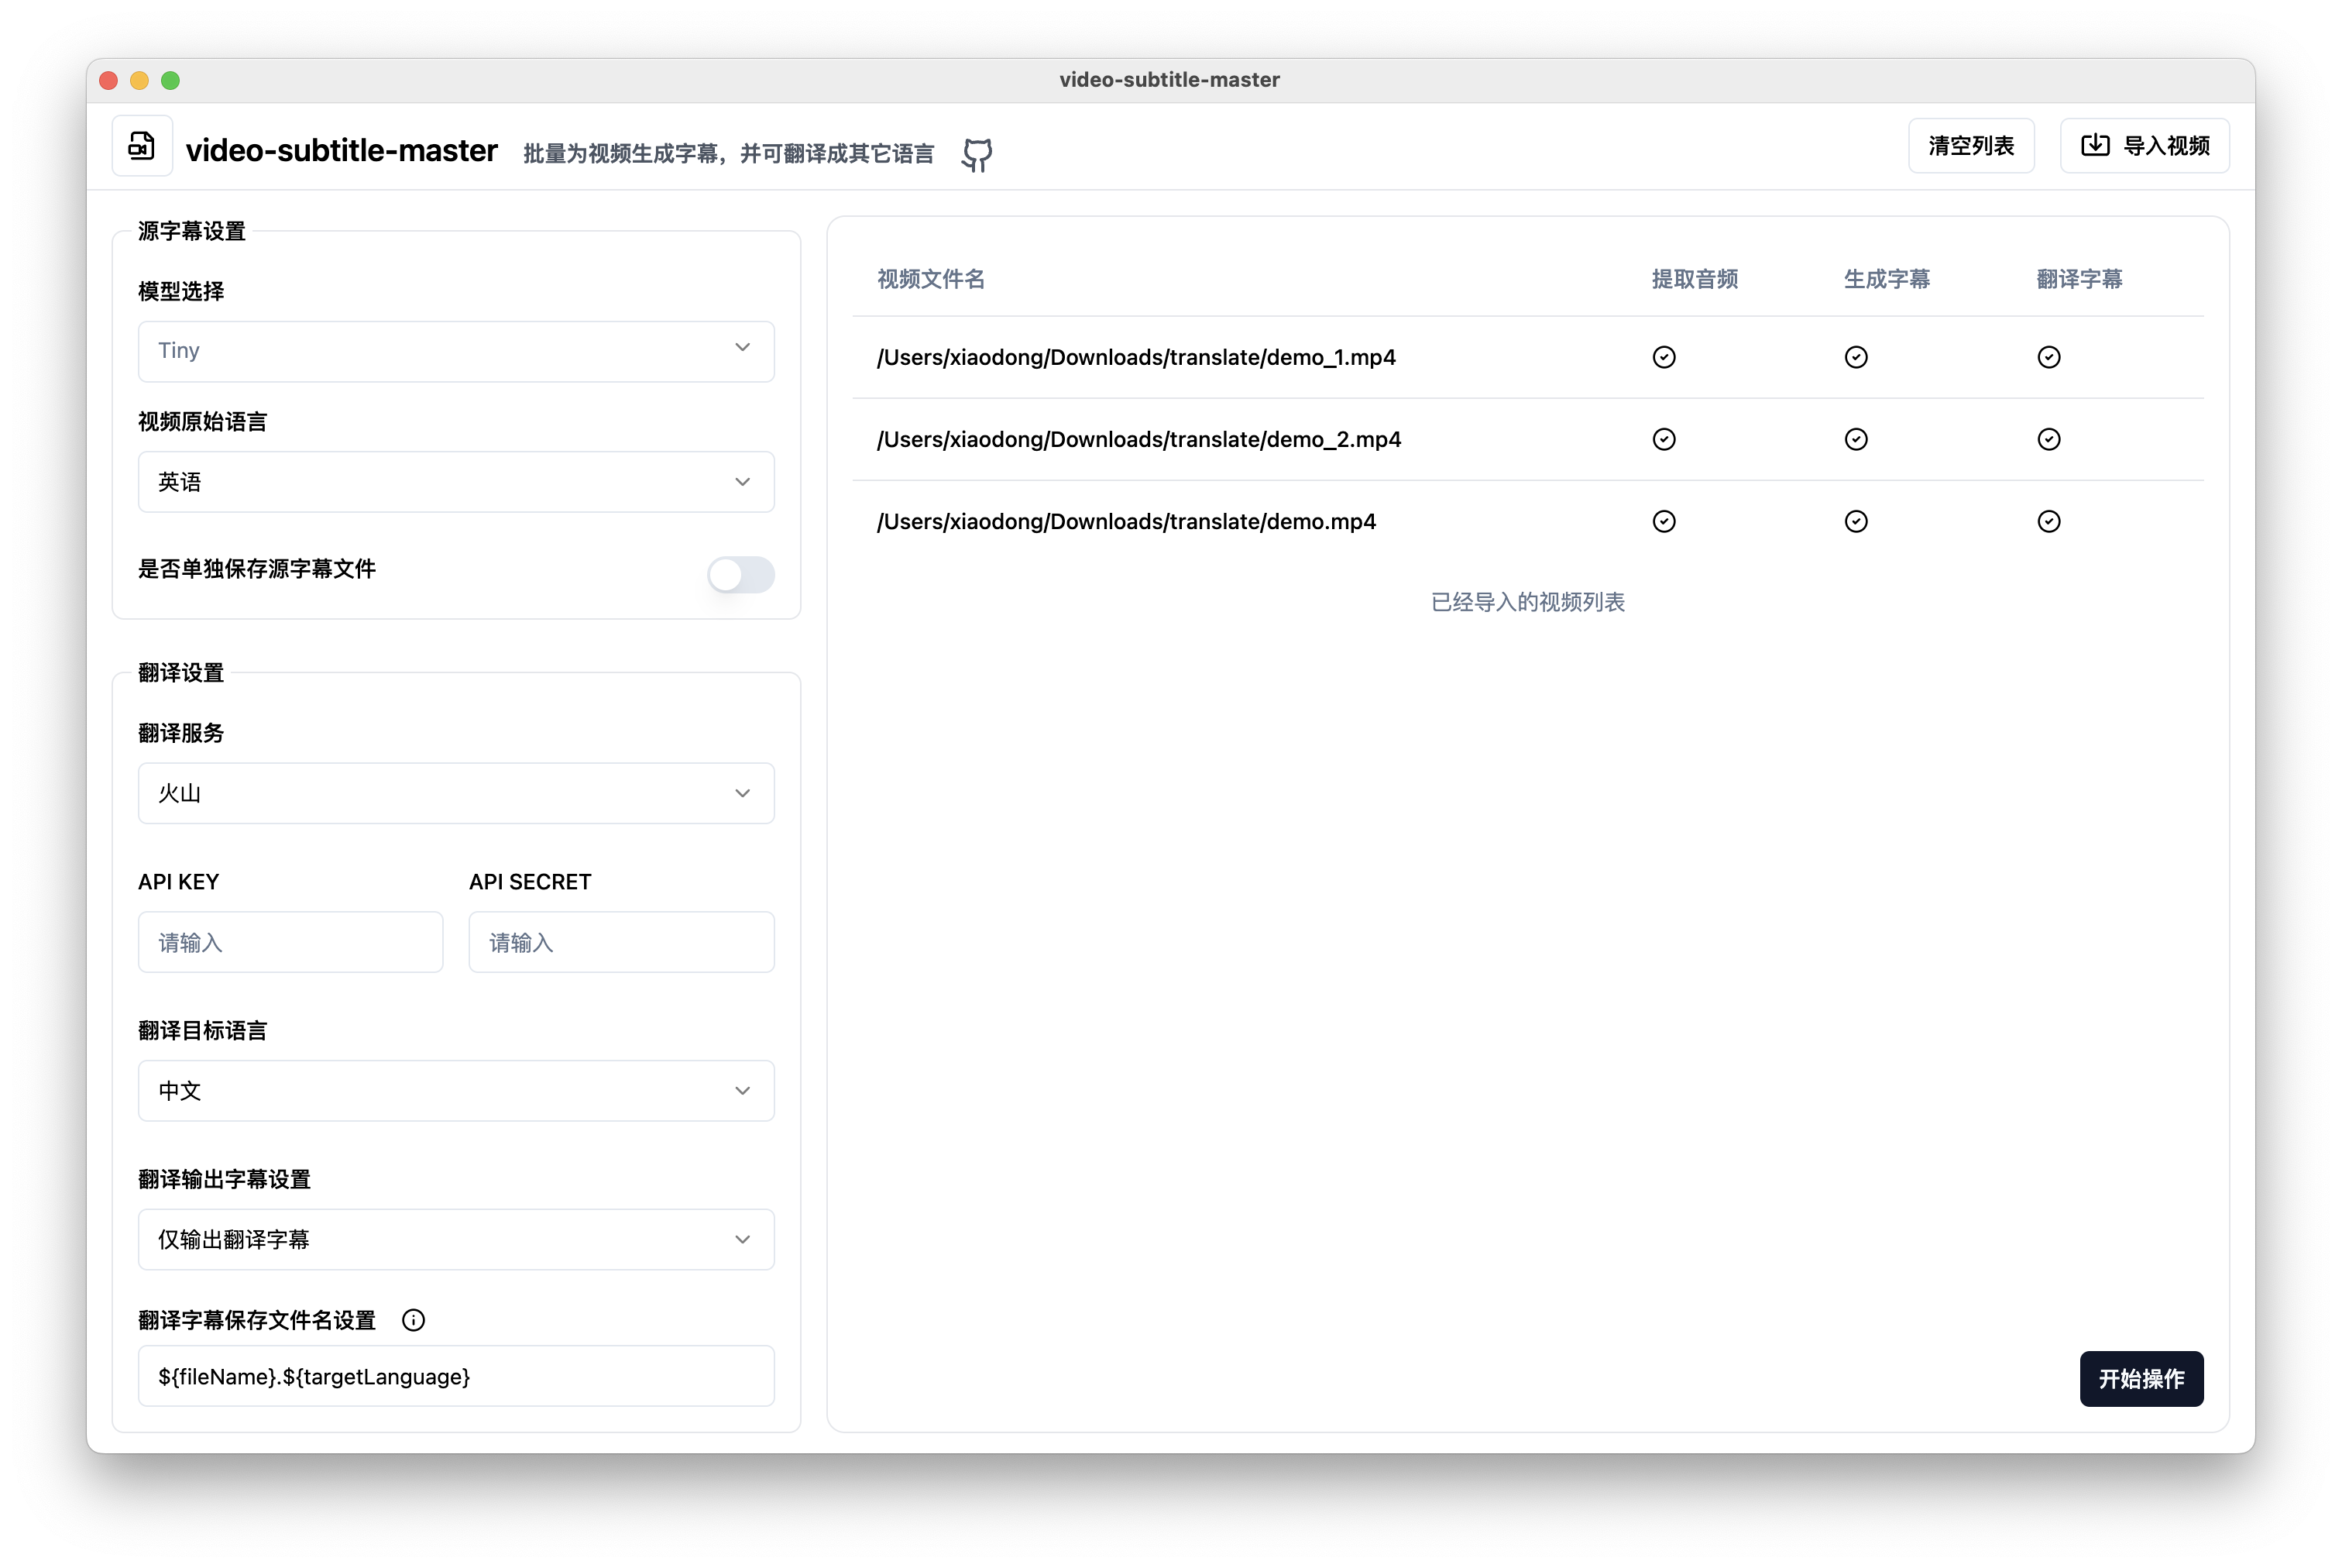Open the 翻译输出字幕设置 dropdown
The image size is (2342, 1568).
pos(456,1239)
